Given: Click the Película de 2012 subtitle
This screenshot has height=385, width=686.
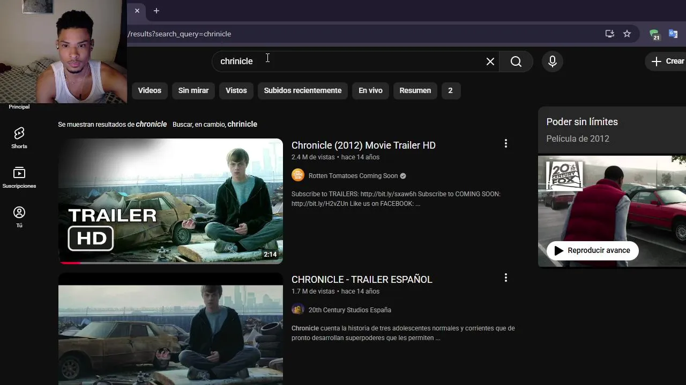Looking at the screenshot, I should click(578, 139).
